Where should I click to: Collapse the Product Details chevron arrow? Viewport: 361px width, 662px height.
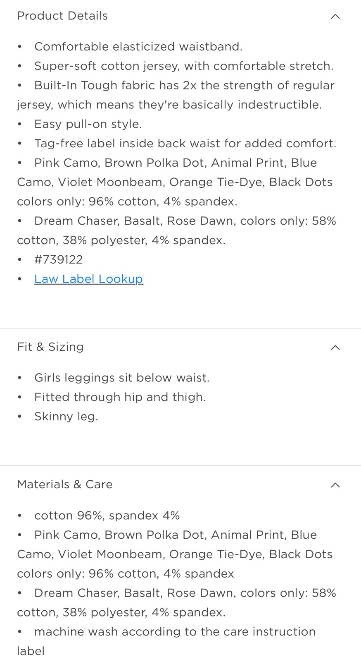pos(335,16)
